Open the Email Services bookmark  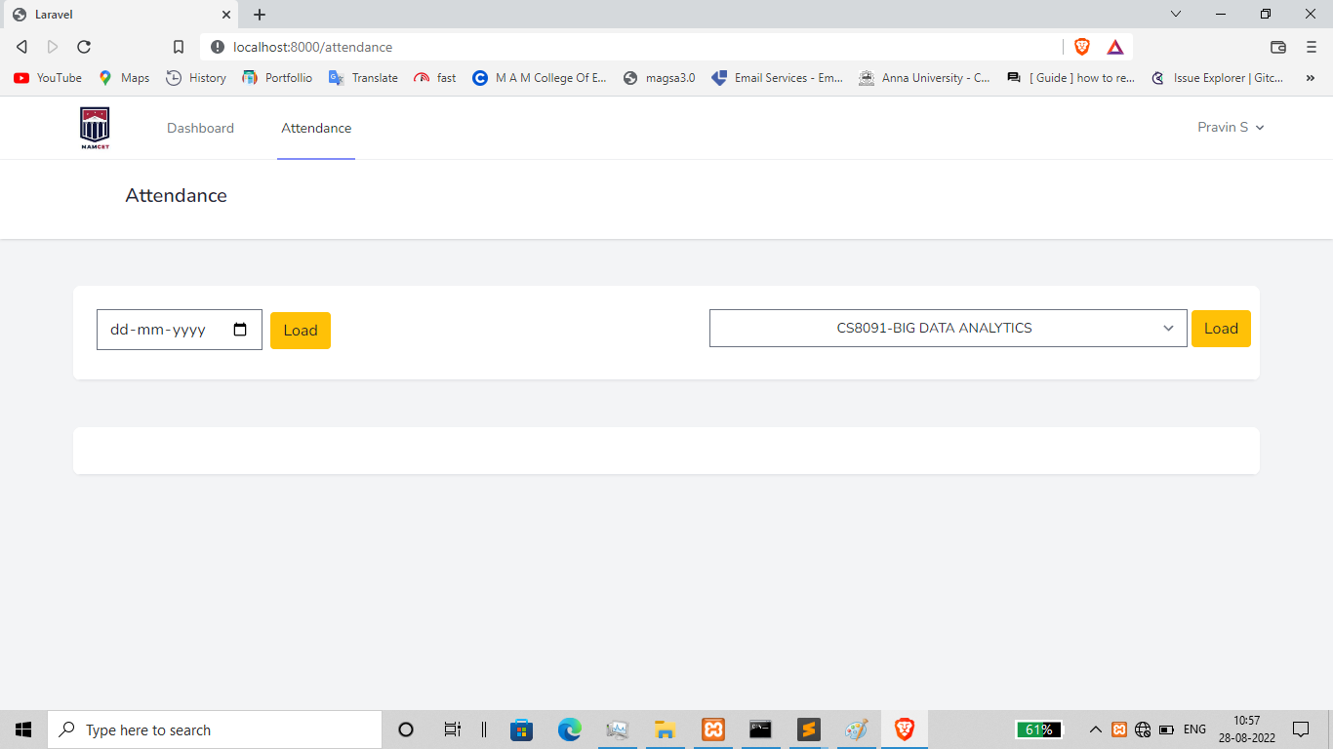pyautogui.click(x=778, y=78)
